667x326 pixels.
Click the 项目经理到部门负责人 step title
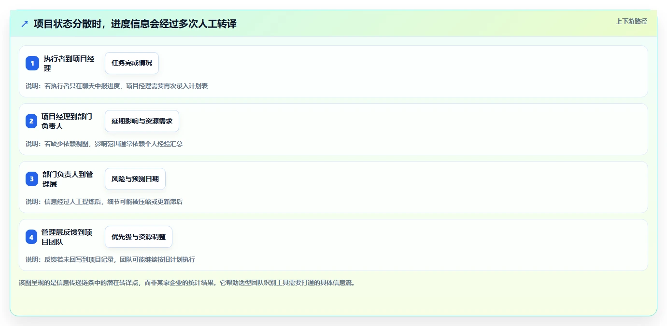(67, 121)
